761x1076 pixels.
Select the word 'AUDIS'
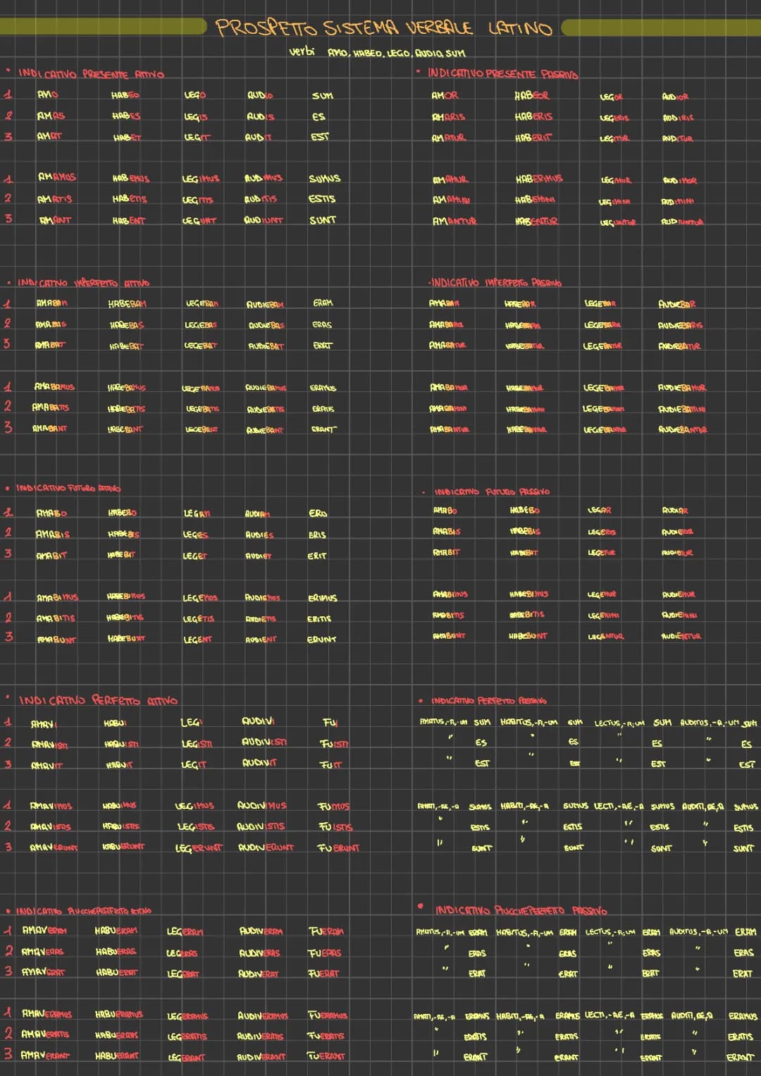pos(260,116)
